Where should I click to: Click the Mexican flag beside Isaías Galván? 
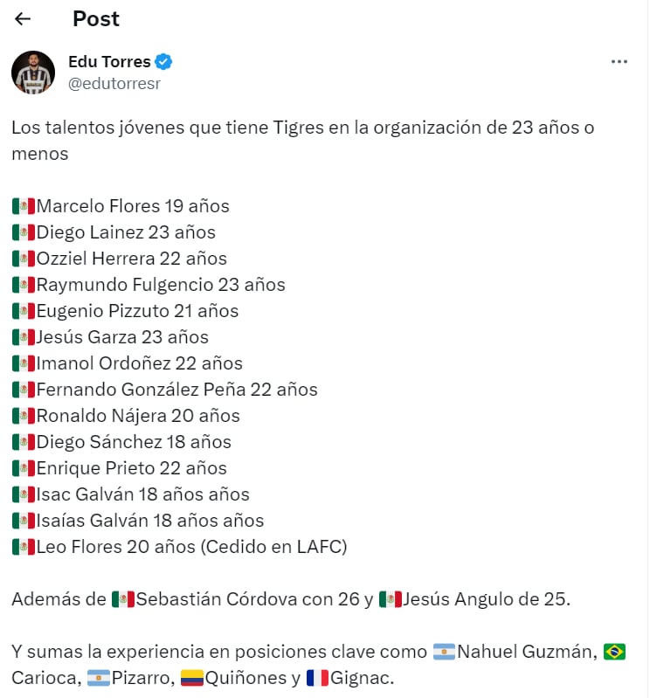pos(23,521)
